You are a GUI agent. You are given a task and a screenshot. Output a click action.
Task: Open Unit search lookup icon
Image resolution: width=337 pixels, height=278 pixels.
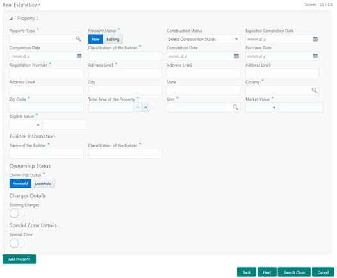point(236,107)
